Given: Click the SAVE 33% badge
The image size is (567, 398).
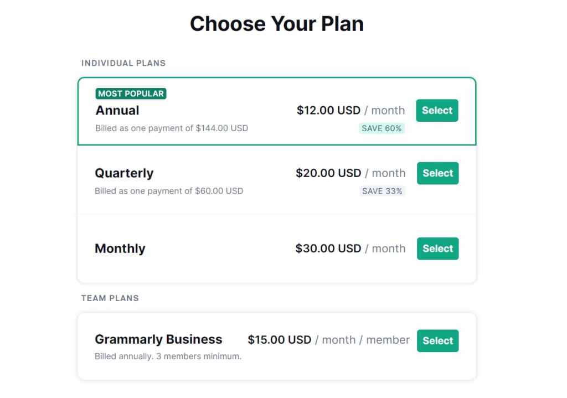Looking at the screenshot, I should point(383,191).
